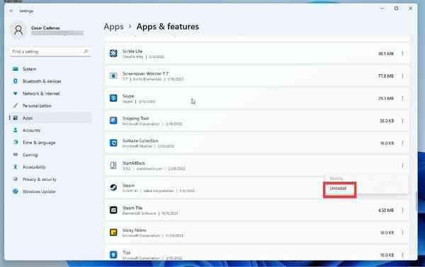Open Personalization in the sidebar

pos(50,106)
